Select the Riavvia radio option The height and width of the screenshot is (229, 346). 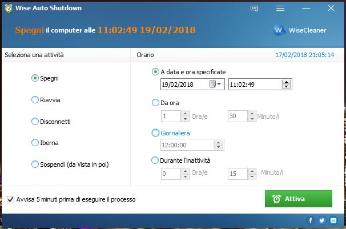point(35,100)
